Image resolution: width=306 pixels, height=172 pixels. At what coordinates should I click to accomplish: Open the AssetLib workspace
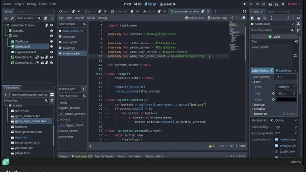[168, 4]
